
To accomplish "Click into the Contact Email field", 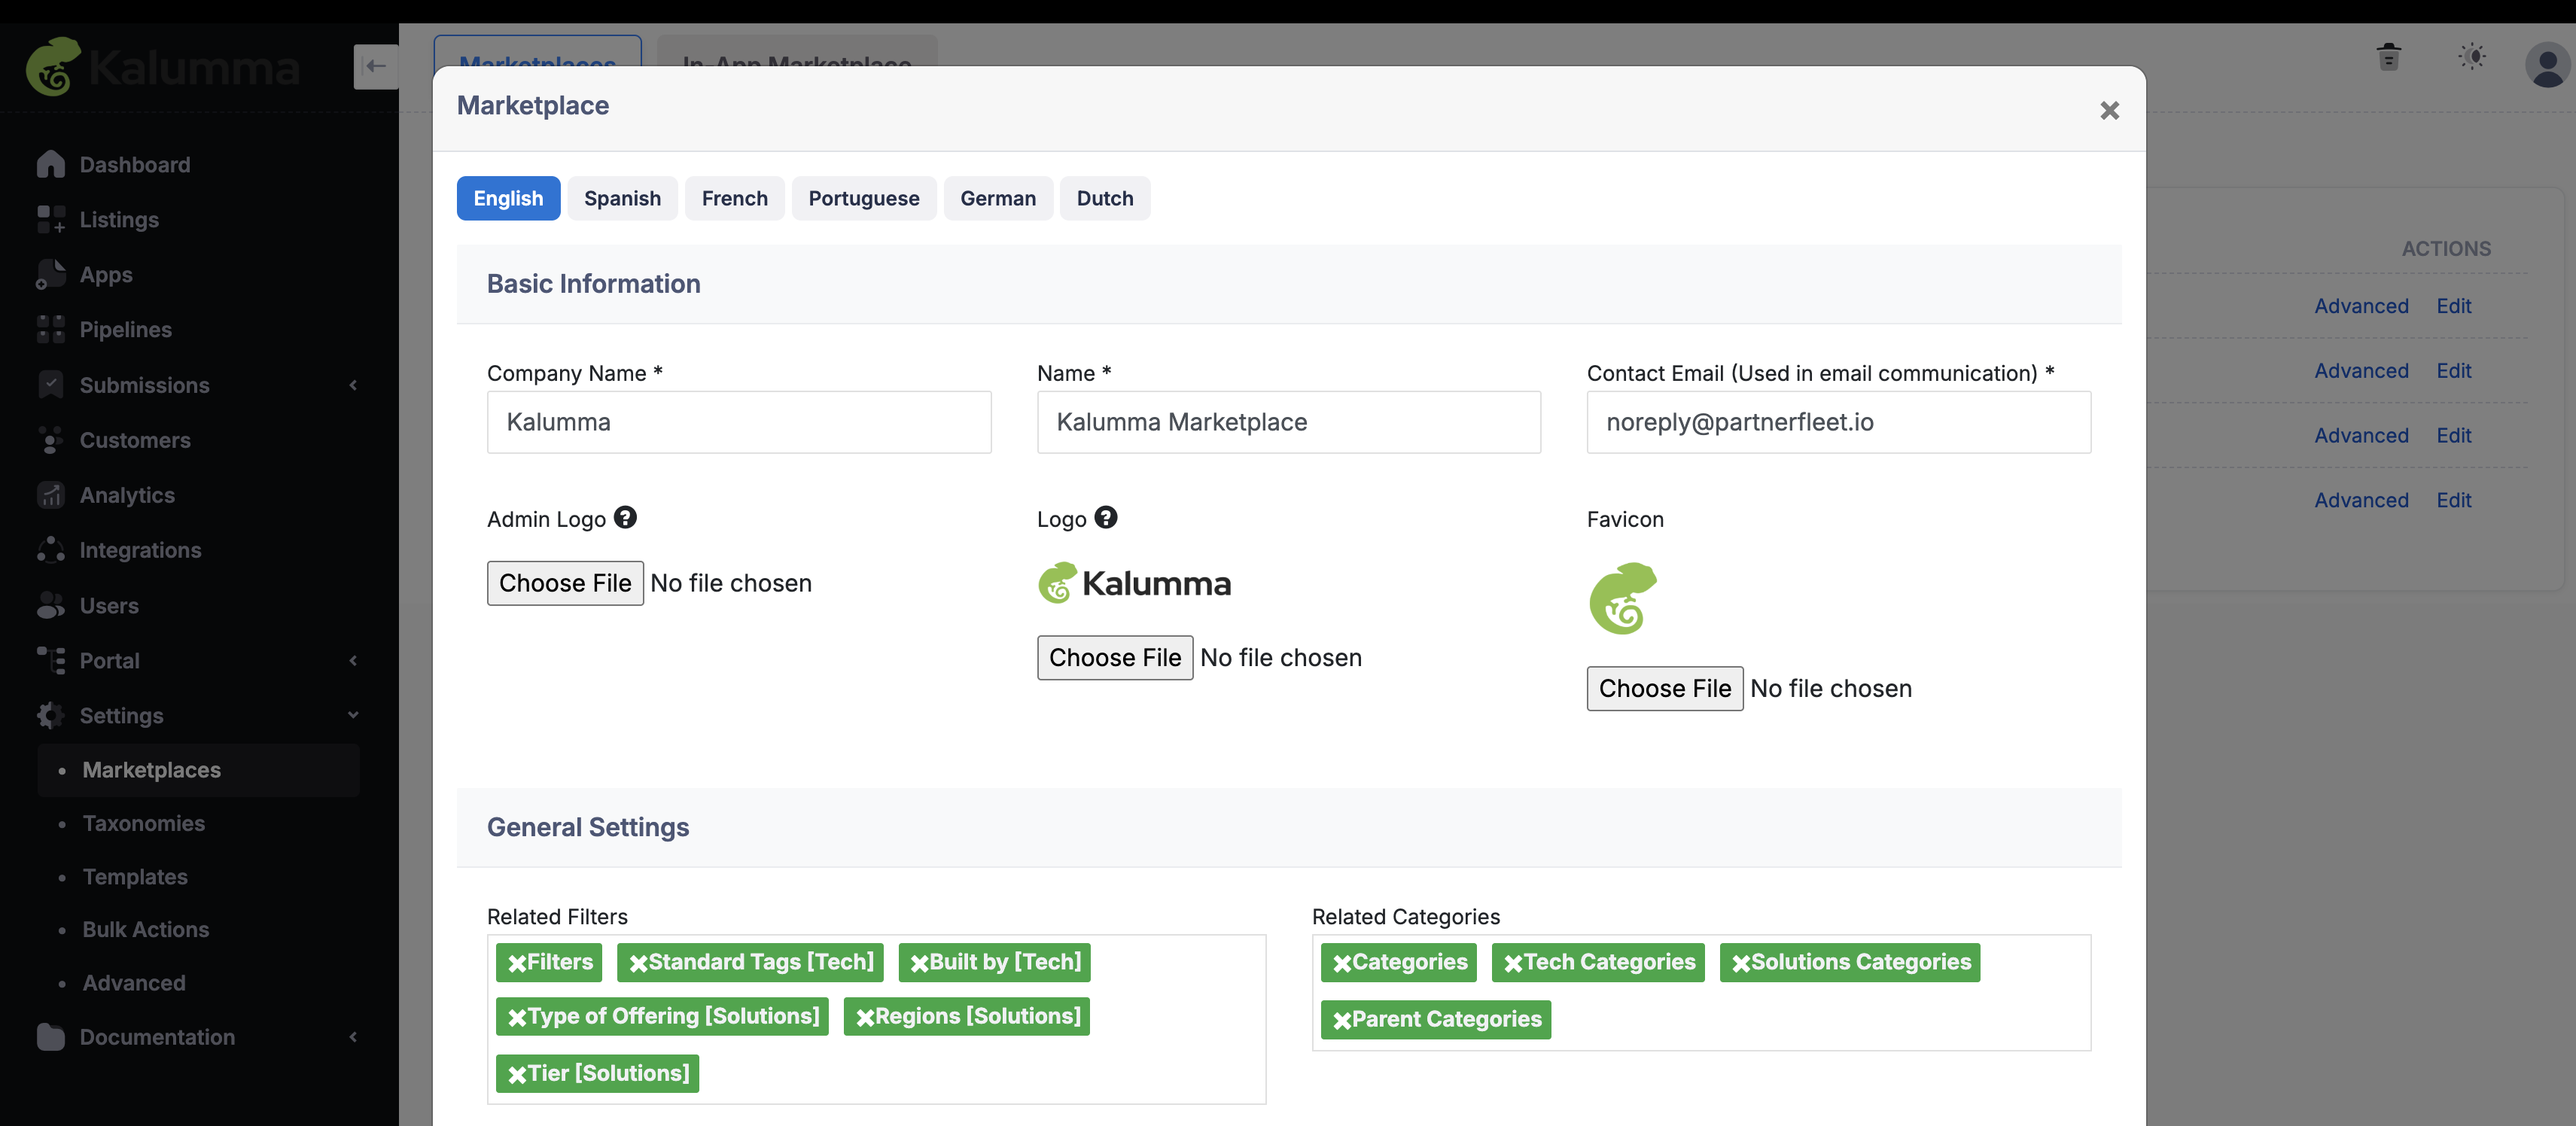I will click(1839, 422).
